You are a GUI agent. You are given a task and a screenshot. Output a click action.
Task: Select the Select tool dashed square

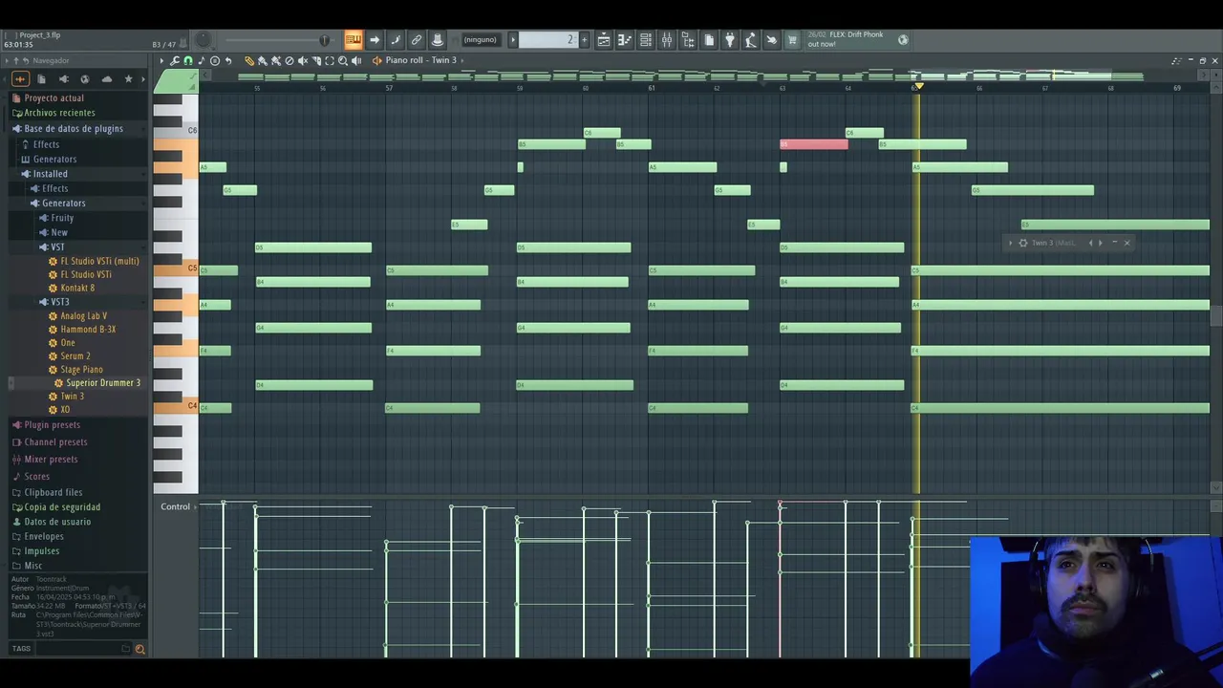point(330,60)
